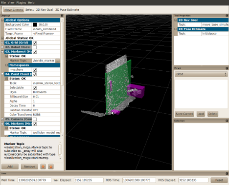
Task: Open the Plugins menu
Action: (x=21, y=2)
